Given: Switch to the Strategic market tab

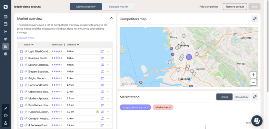Looking at the screenshot, I should click(x=118, y=7).
